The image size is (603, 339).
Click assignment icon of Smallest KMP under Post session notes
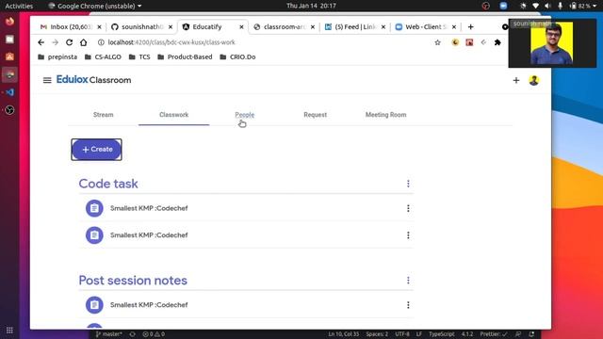coord(94,305)
